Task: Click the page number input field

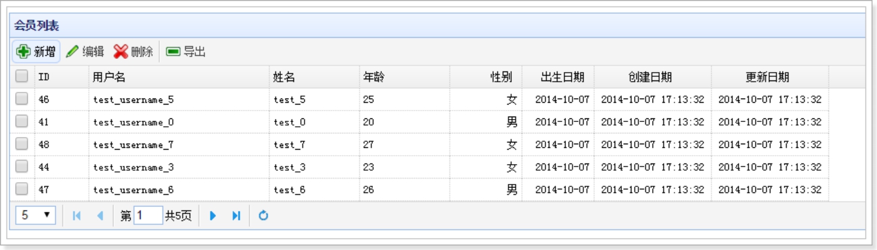Action: coord(148,216)
